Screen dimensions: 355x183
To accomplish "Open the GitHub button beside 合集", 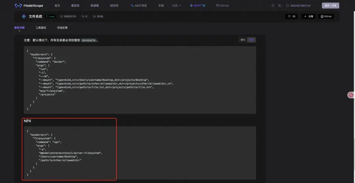I will [x=326, y=16].
